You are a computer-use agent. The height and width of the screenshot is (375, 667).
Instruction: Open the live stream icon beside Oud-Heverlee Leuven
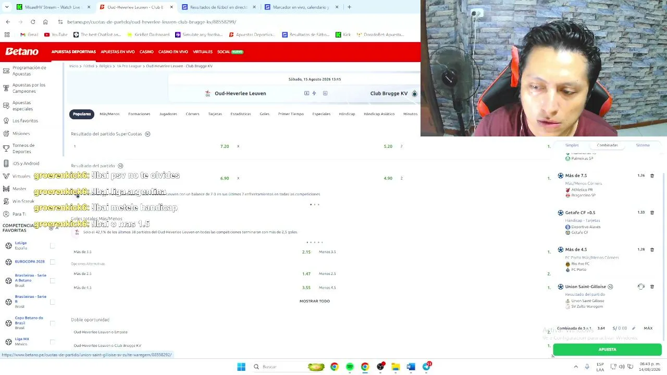(306, 93)
